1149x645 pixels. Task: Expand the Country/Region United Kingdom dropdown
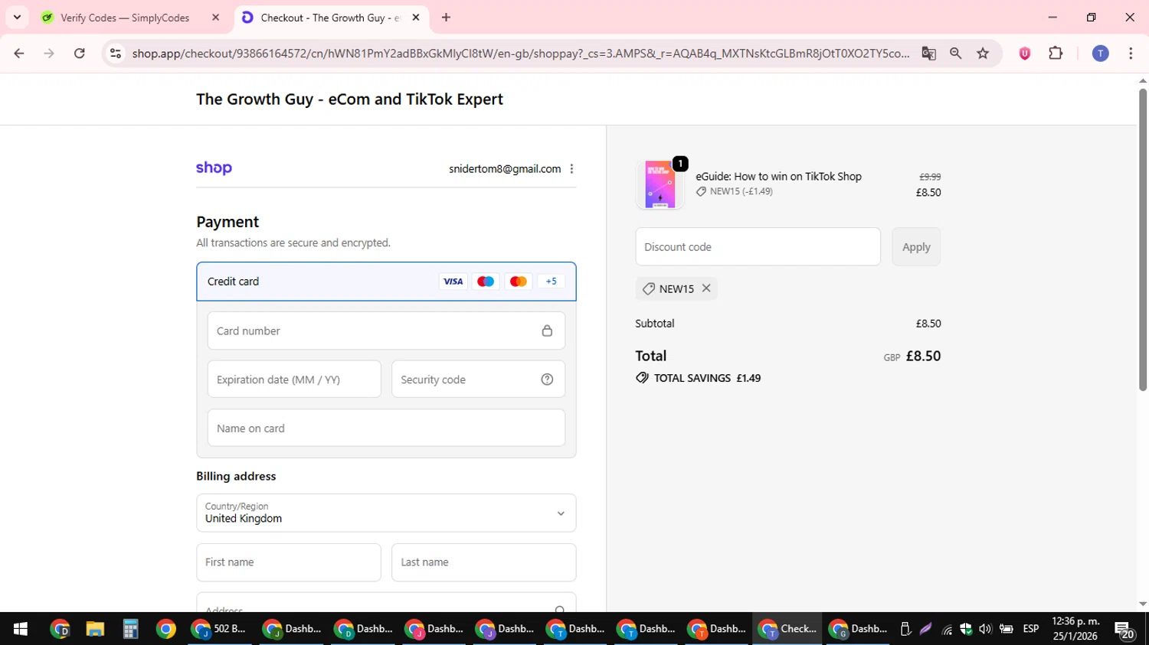[386, 513]
